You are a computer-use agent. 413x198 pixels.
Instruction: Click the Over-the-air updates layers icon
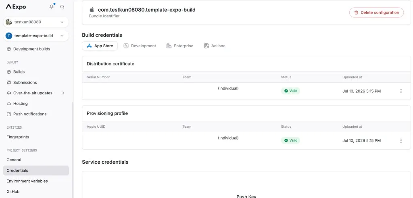point(9,93)
